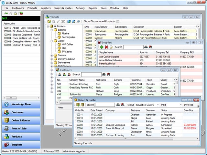207x155 pixels.
Task: Select the Alkaline category in the Products tree
Action: tap(65, 34)
